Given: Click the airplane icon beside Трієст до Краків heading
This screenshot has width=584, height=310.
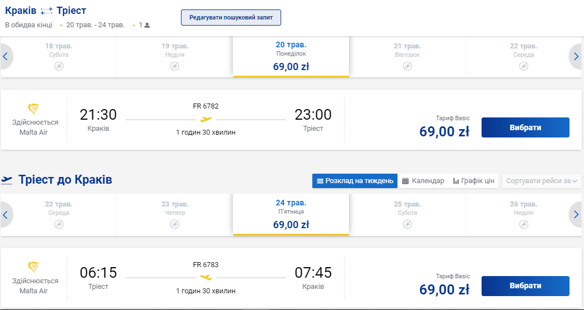Looking at the screenshot, I should coord(7,180).
